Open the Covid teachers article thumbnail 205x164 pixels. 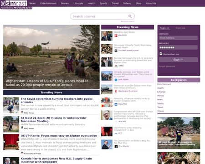pos(11,105)
